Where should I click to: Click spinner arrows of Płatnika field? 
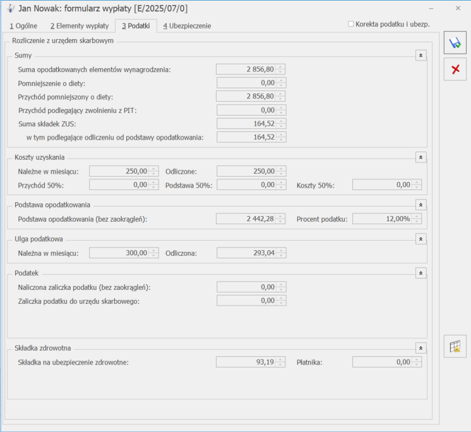pyautogui.click(x=417, y=362)
